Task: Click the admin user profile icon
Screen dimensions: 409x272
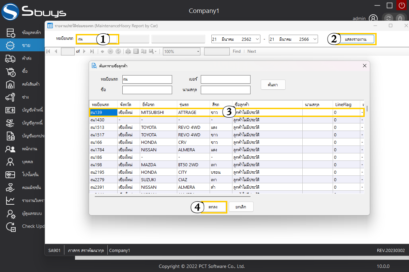Action: click(x=373, y=18)
